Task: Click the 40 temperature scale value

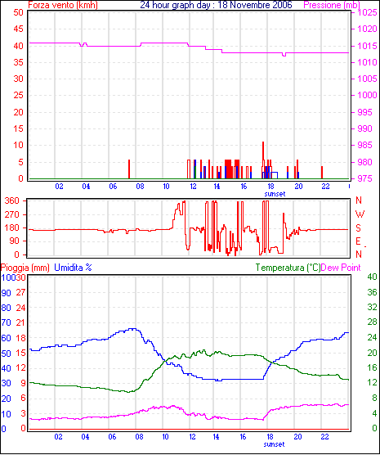Action: [x=372, y=277]
